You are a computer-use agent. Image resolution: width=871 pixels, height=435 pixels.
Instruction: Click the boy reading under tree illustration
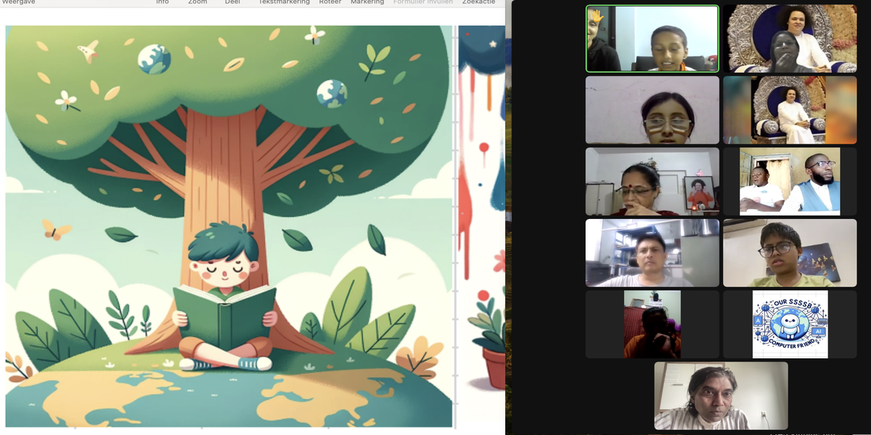[229, 226]
